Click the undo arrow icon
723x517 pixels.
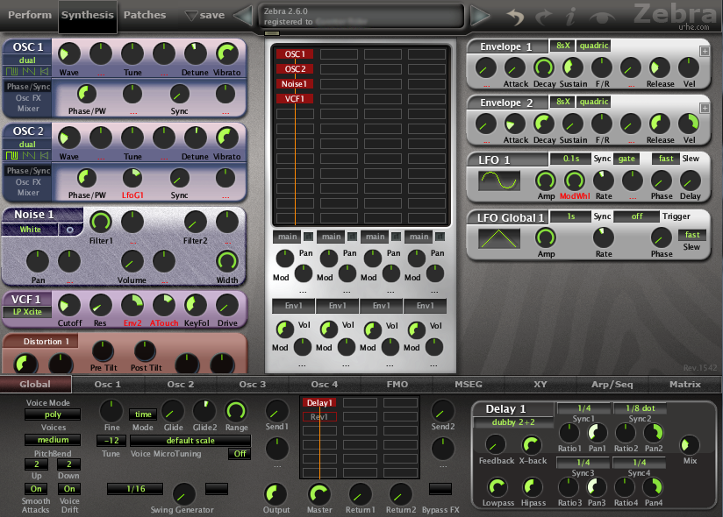pos(516,17)
